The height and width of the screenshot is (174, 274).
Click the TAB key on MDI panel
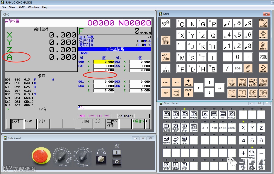(x=176, y=93)
